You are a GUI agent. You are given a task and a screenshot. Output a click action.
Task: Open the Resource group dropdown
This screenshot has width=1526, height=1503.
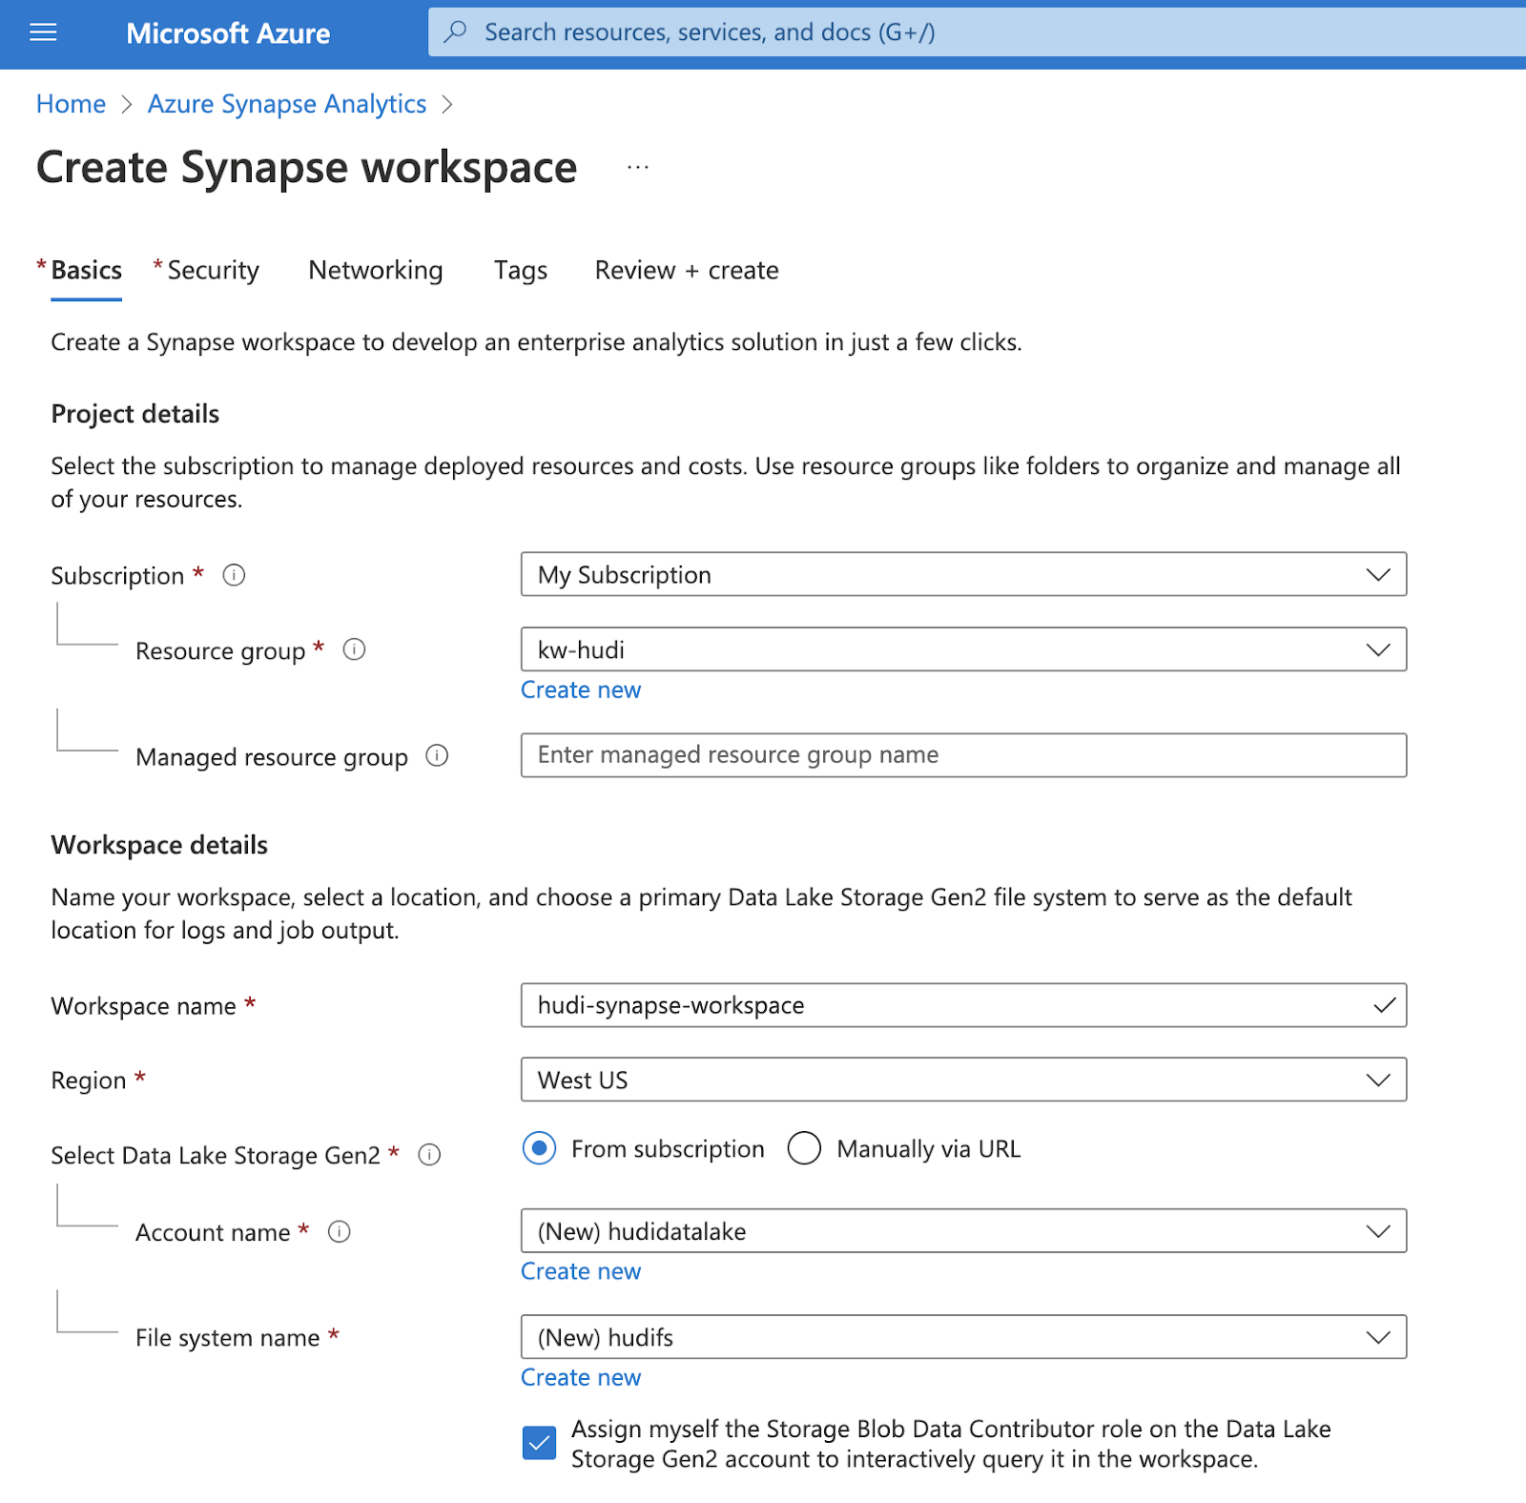(x=963, y=649)
